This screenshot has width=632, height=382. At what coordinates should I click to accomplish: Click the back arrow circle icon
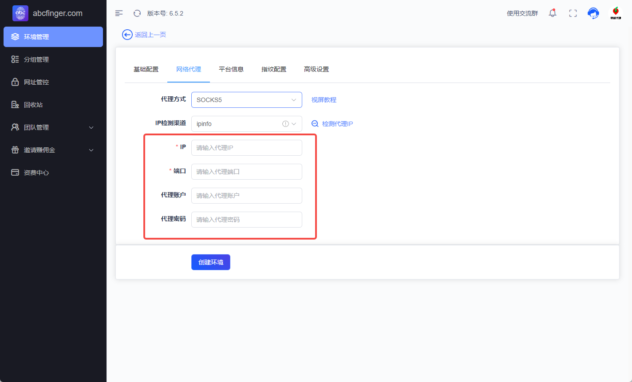click(x=127, y=35)
